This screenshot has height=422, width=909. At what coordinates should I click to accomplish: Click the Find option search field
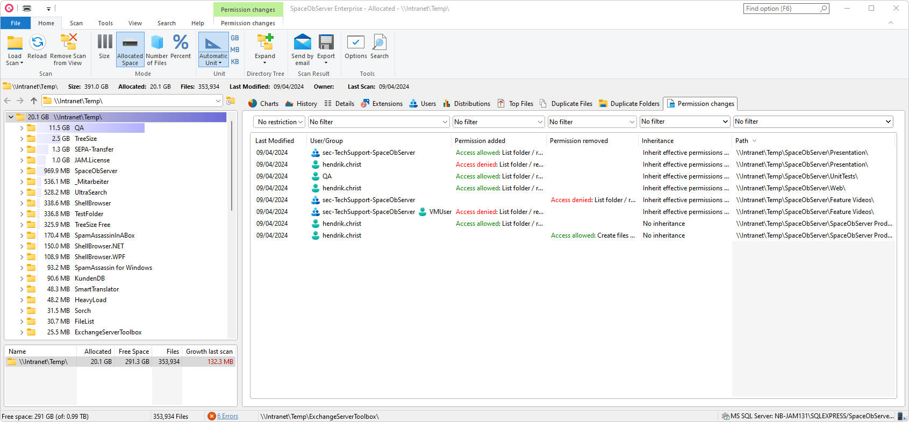782,9
